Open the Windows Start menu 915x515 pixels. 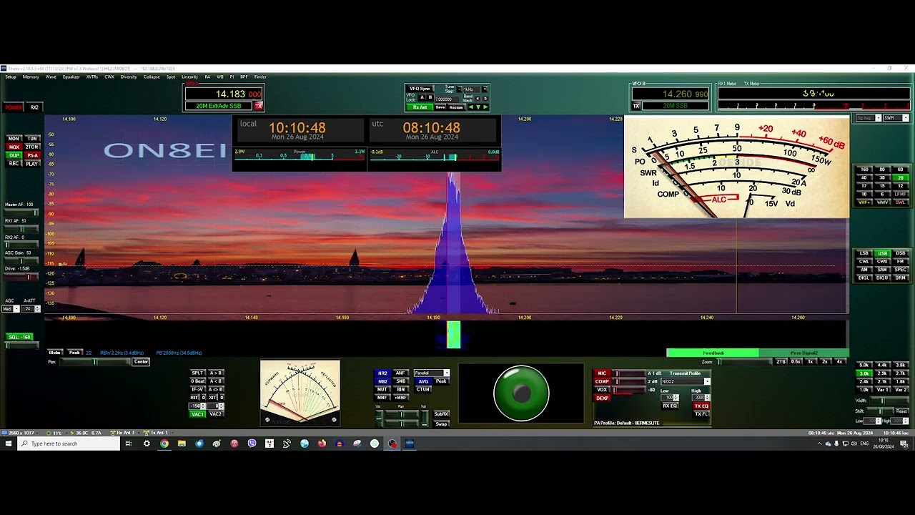tap(8, 443)
